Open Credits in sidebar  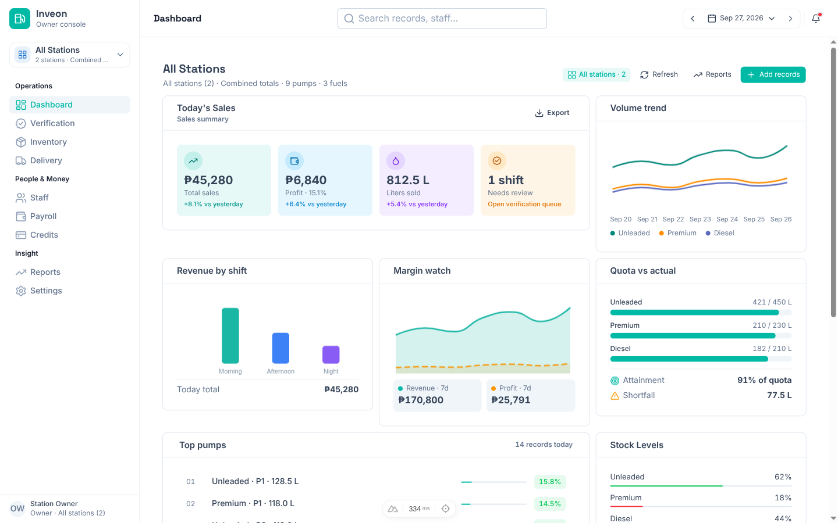[x=70, y=235]
